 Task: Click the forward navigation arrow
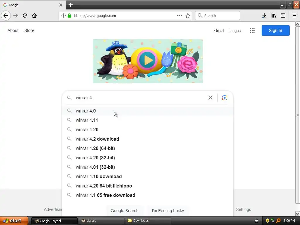pos(16,16)
